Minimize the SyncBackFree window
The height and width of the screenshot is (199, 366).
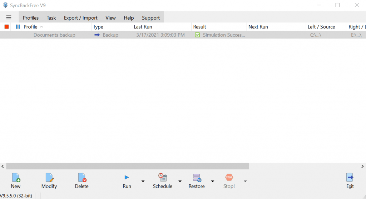[318, 5]
